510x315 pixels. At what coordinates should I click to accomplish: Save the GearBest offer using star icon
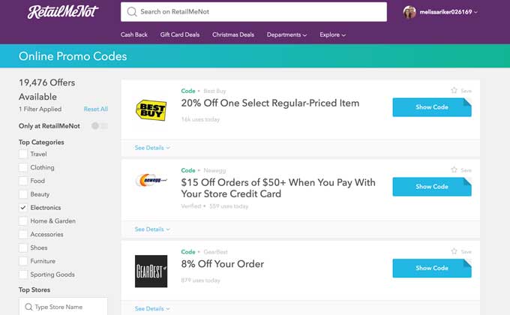pyautogui.click(x=454, y=251)
